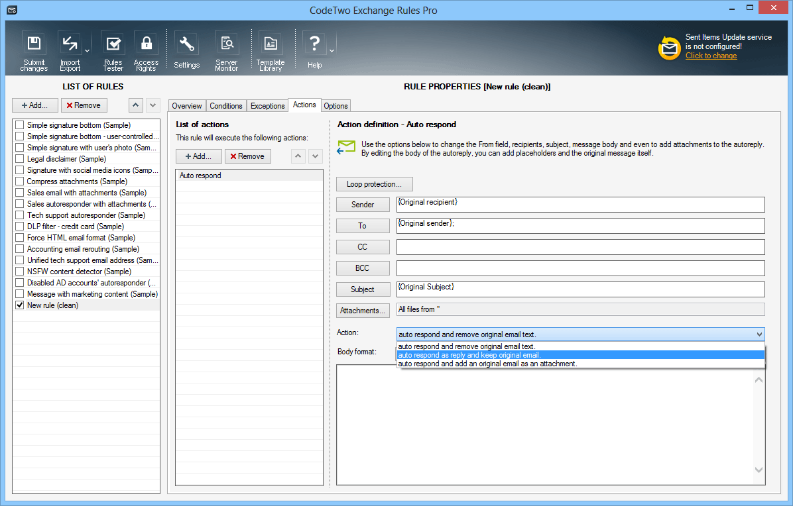Toggle Legal disclaimer (Sample) checkbox

click(20, 158)
